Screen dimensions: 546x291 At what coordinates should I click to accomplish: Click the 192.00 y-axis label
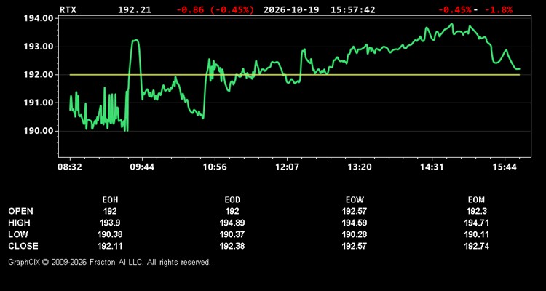pyautogui.click(x=39, y=75)
